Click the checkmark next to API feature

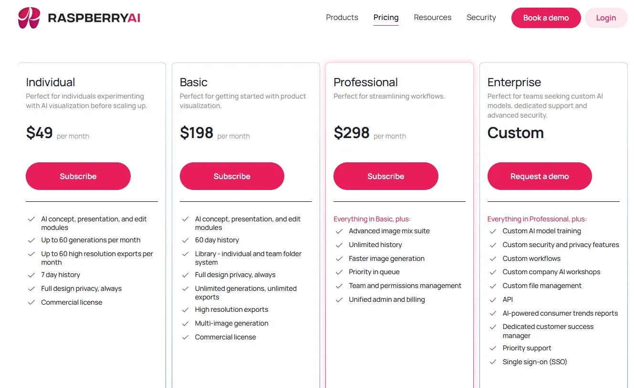pyautogui.click(x=493, y=299)
